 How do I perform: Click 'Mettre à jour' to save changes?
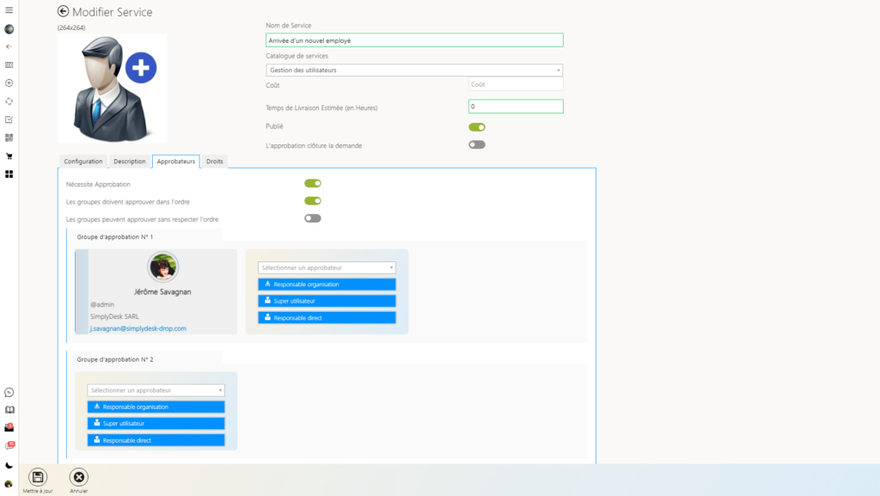[37, 476]
